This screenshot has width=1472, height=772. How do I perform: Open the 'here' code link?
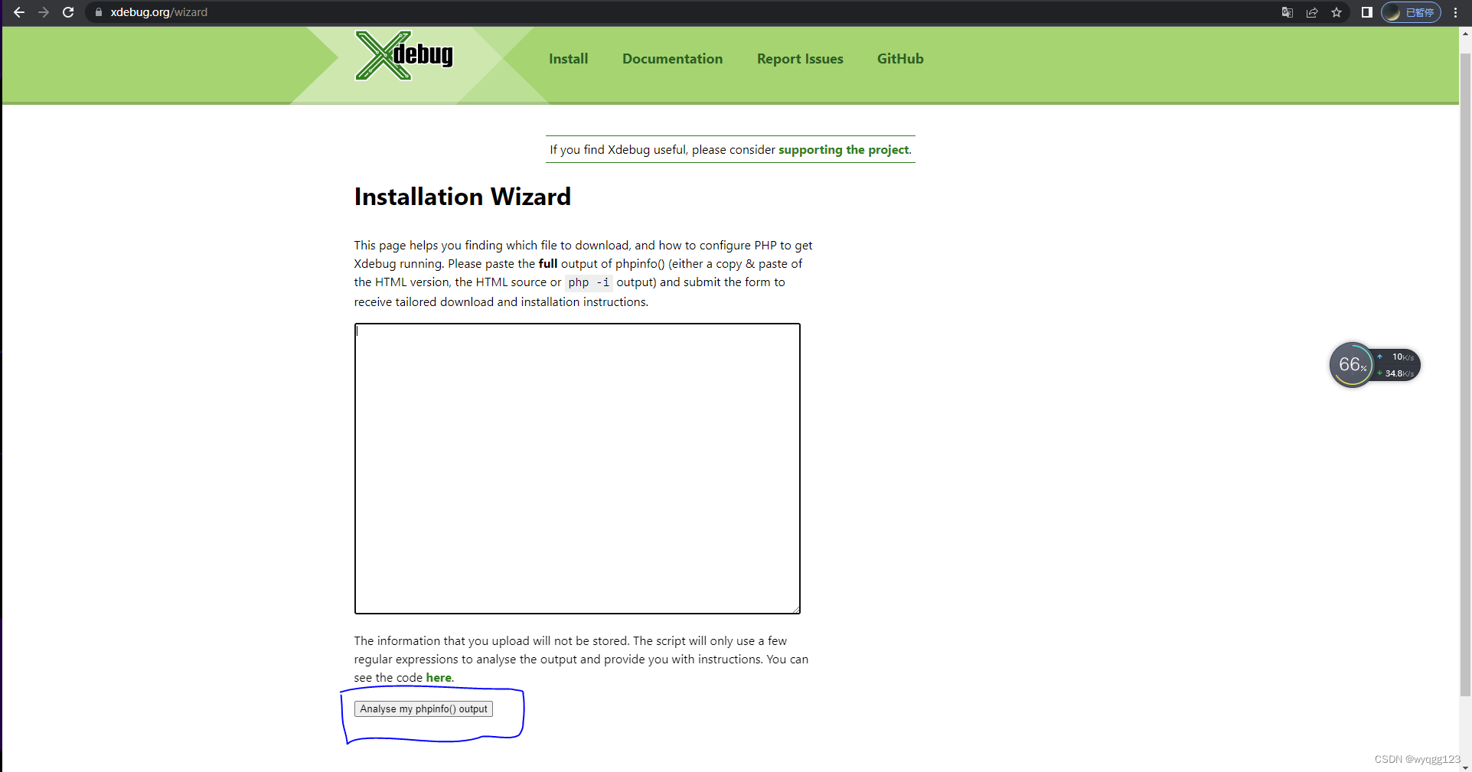point(439,678)
